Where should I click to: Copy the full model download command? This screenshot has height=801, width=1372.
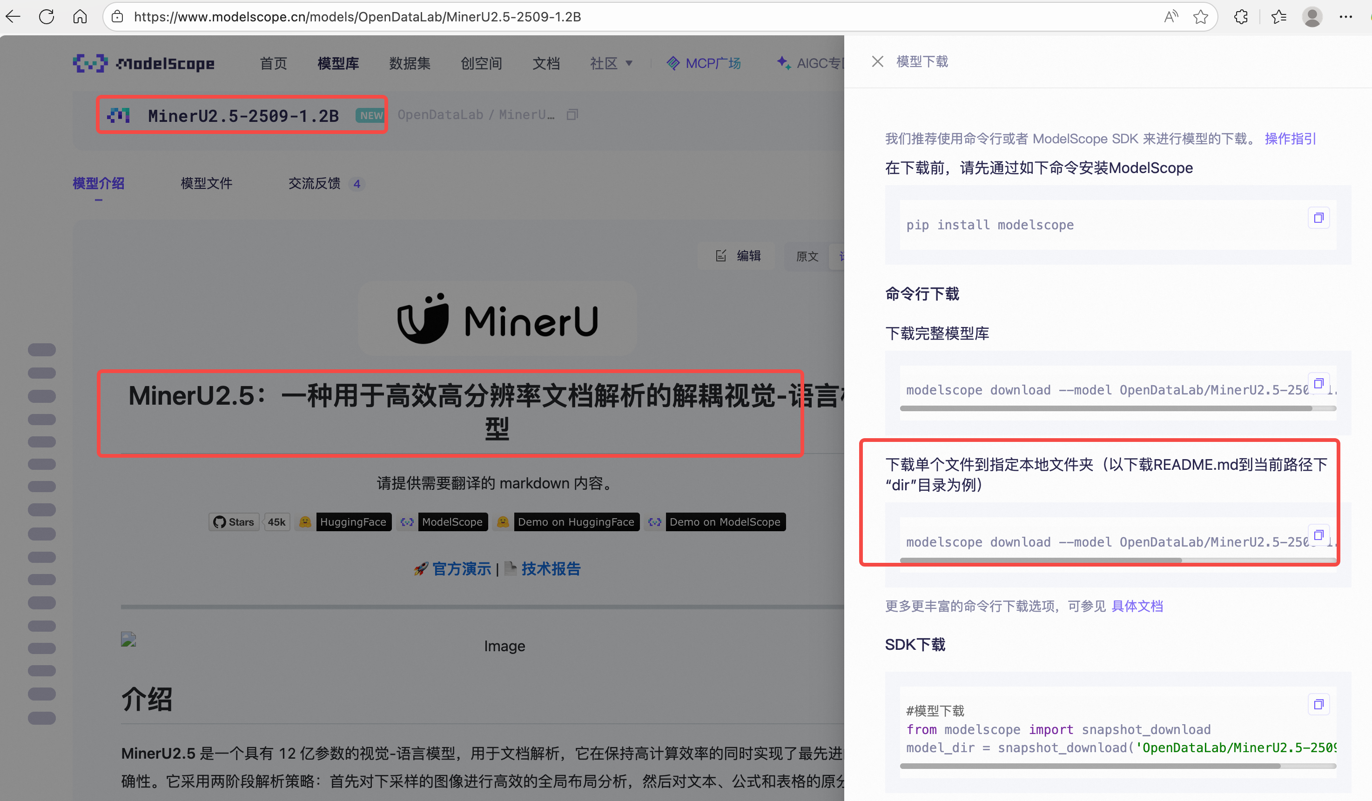tap(1319, 382)
